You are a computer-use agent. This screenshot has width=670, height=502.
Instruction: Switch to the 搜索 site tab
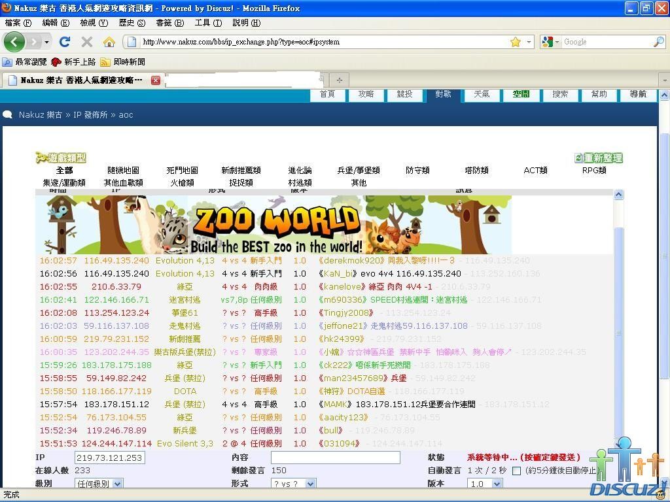pos(560,94)
